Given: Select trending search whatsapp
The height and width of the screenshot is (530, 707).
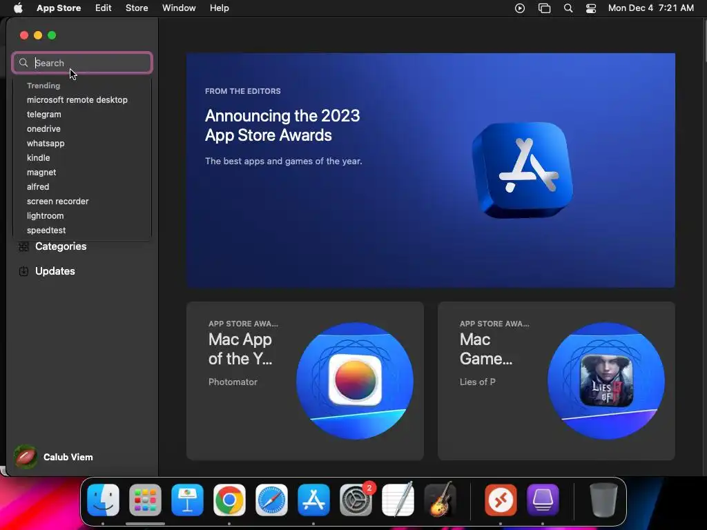Looking at the screenshot, I should pos(46,143).
